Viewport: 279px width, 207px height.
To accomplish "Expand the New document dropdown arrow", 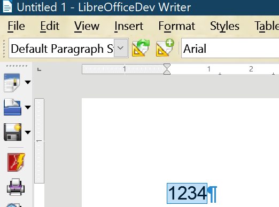I will click(28, 82).
